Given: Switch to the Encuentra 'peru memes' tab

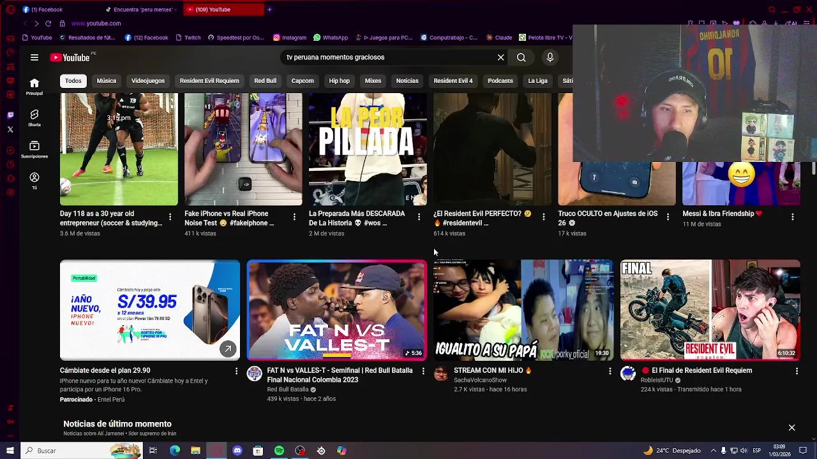Looking at the screenshot, I should (x=142, y=10).
